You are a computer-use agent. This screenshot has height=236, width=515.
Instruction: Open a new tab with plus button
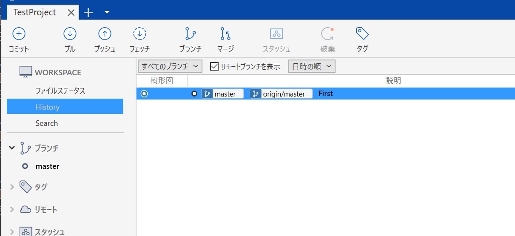point(88,12)
